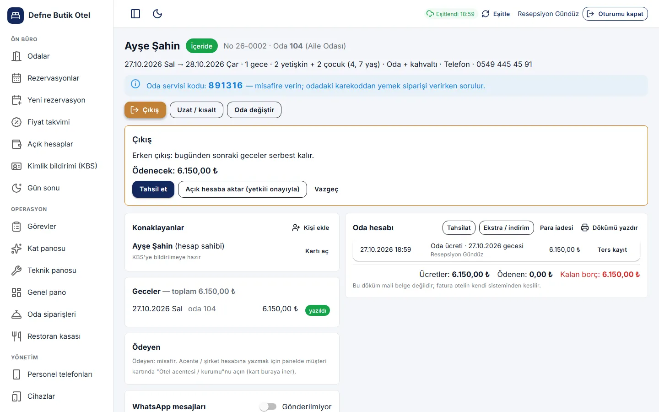Click Vazgeç to cancel checkout
This screenshot has height=412, width=659.
326,189
